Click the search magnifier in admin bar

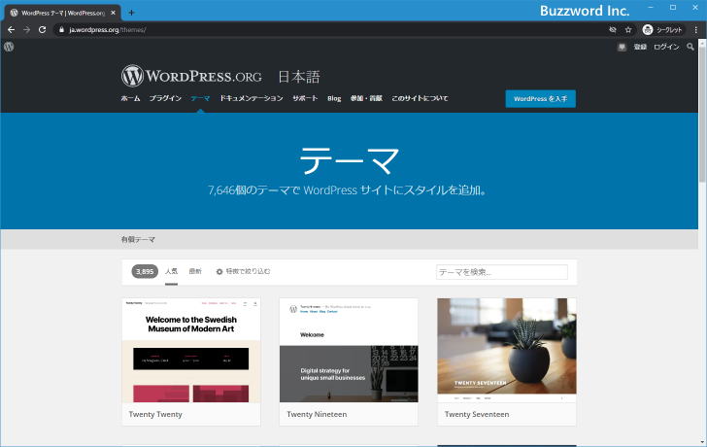690,47
